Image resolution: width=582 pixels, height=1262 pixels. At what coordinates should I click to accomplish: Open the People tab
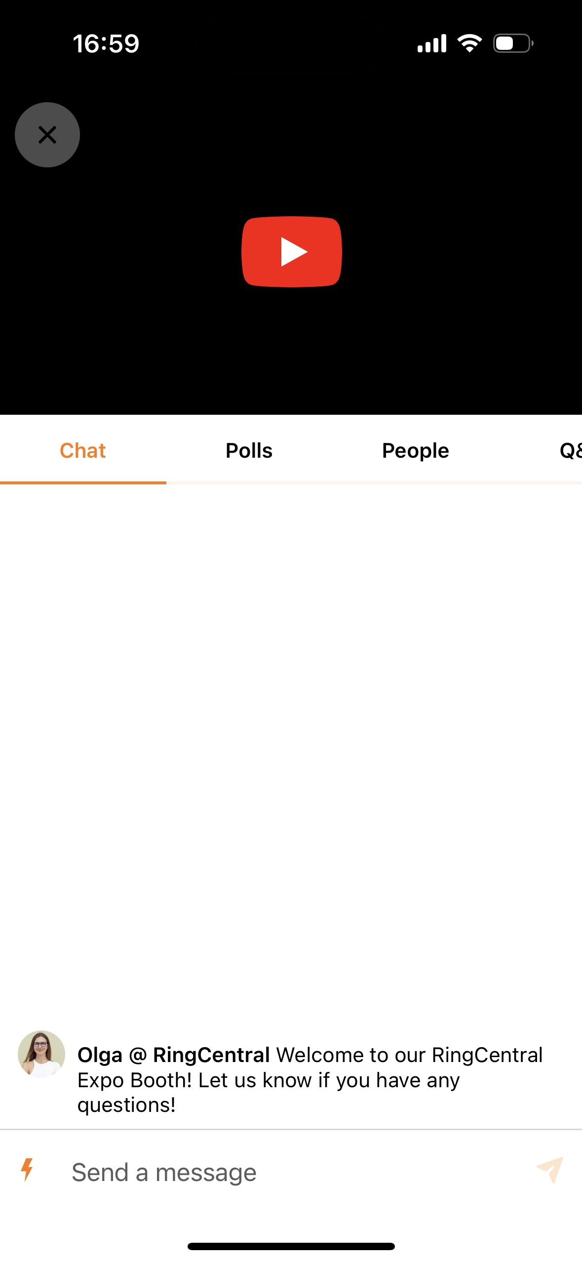point(416,450)
